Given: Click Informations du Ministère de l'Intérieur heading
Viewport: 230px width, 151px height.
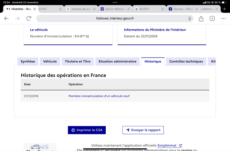Looking at the screenshot, I should [155, 30].
